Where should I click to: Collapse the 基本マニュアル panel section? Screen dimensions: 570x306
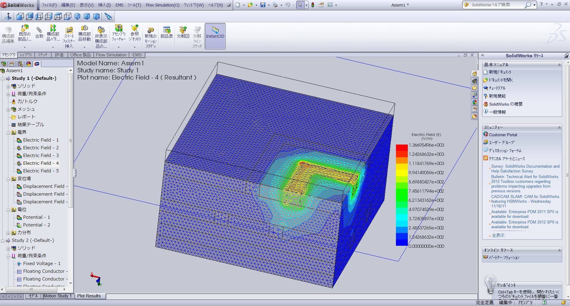pyautogui.click(x=559, y=65)
